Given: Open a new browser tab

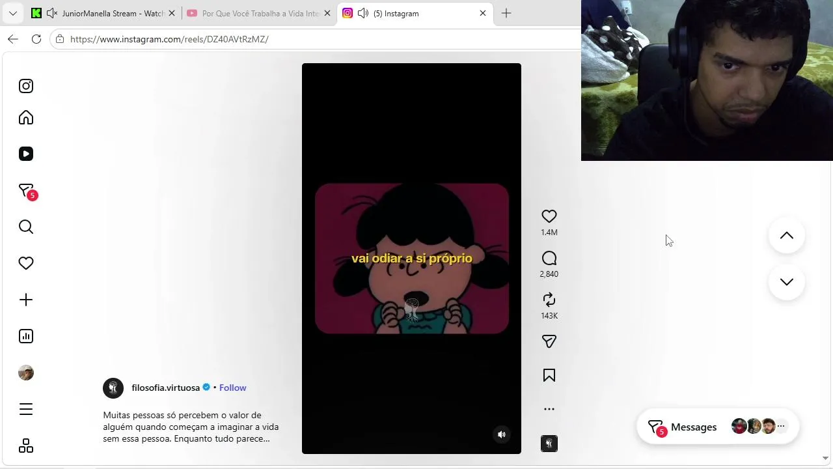Looking at the screenshot, I should click(x=506, y=13).
